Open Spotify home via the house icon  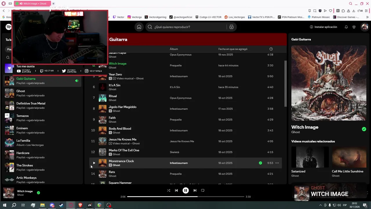click(139, 27)
